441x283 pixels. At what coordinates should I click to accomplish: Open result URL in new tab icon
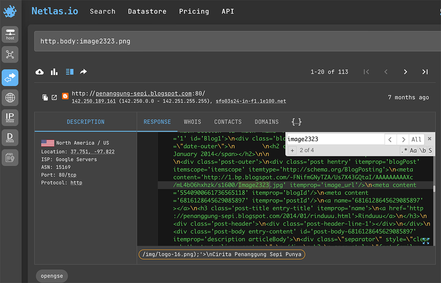tap(54, 97)
